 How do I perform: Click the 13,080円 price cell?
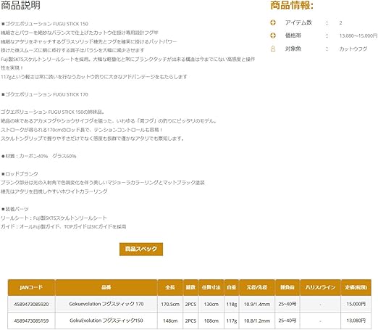pos(356,321)
